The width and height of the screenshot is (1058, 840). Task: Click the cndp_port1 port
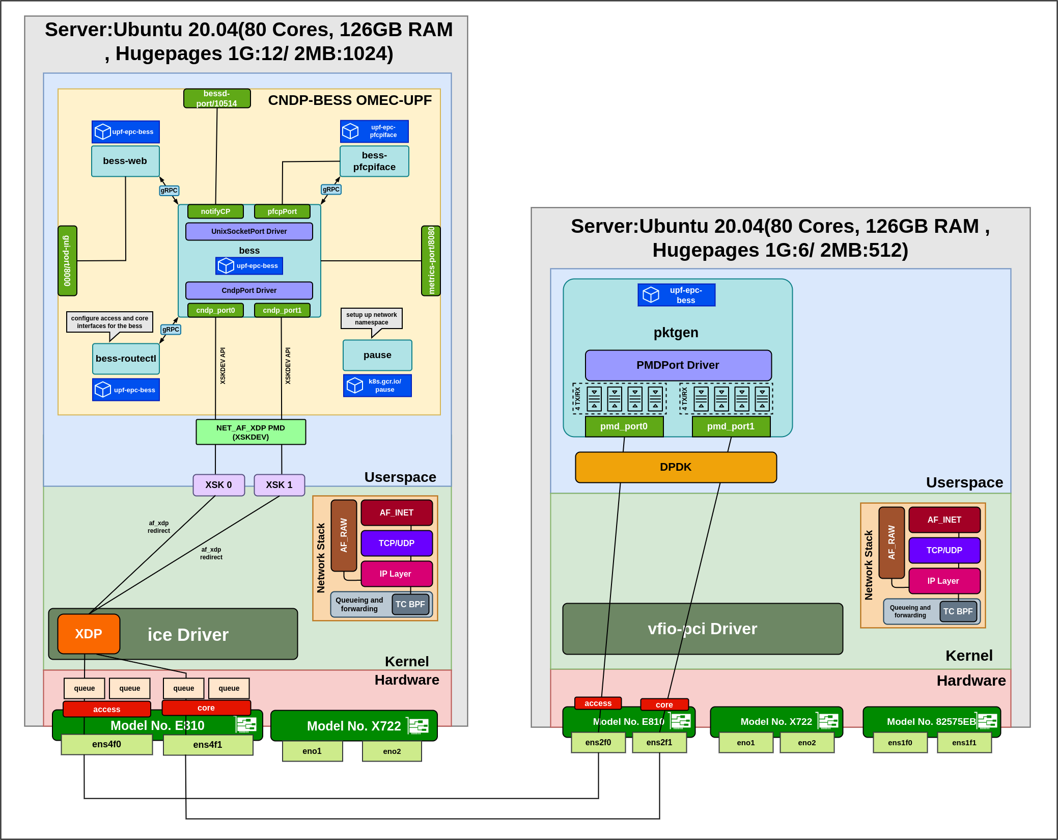point(282,310)
